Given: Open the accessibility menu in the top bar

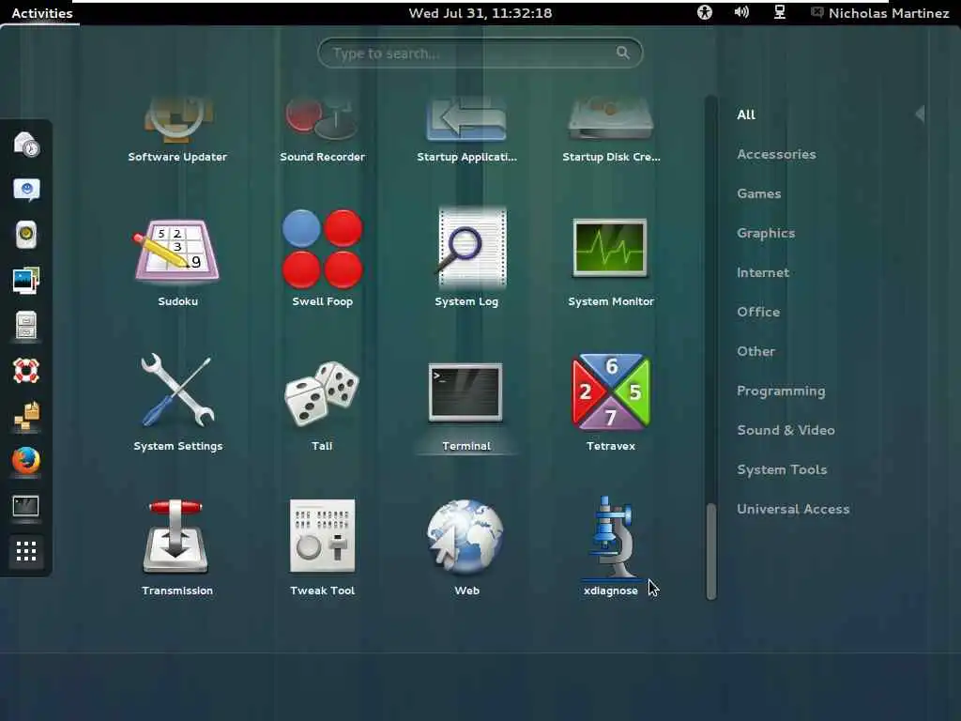Looking at the screenshot, I should [x=705, y=12].
